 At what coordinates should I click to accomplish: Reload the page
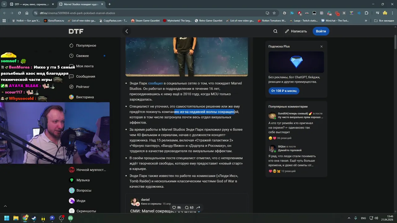[19, 13]
